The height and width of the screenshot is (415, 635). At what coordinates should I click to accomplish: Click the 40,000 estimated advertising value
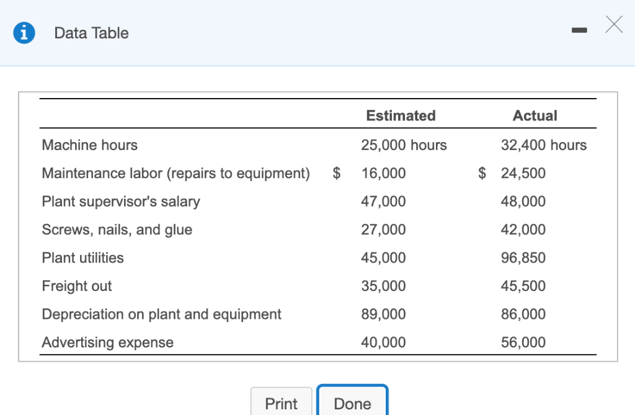pos(383,342)
